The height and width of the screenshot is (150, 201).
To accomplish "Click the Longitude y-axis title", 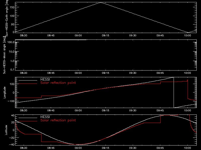I will click(x=5, y=92).
